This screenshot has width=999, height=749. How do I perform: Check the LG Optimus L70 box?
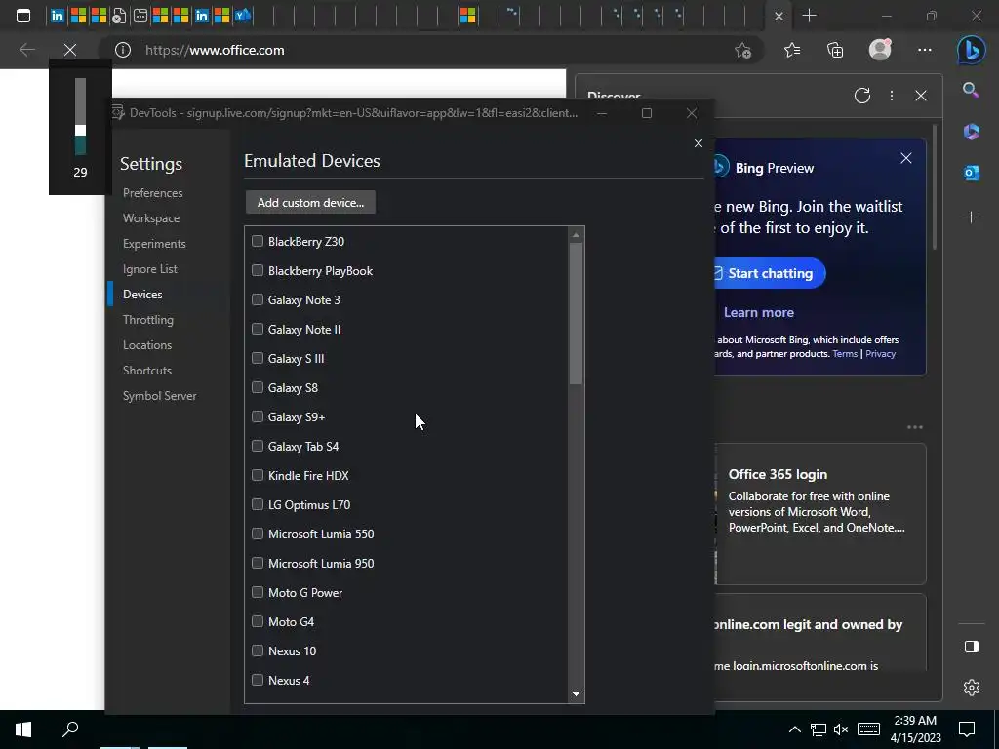point(258,504)
